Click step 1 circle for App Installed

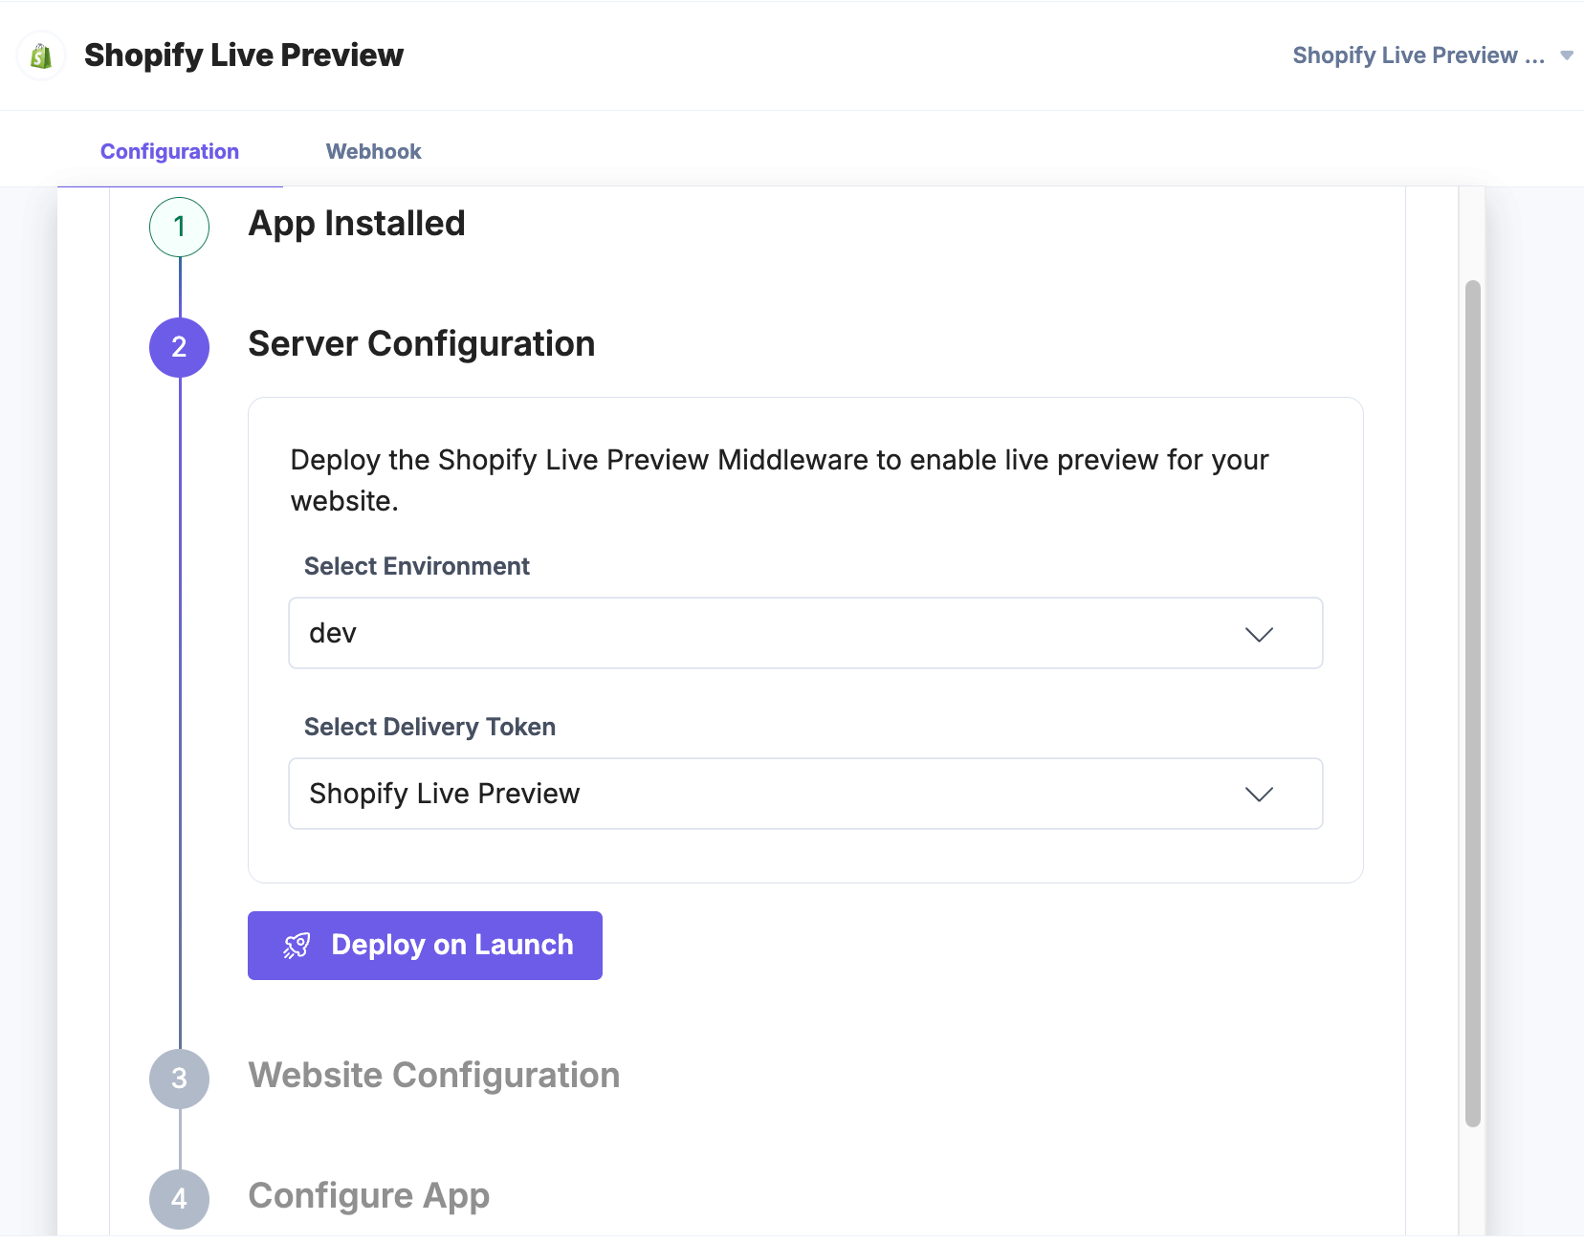179,227
